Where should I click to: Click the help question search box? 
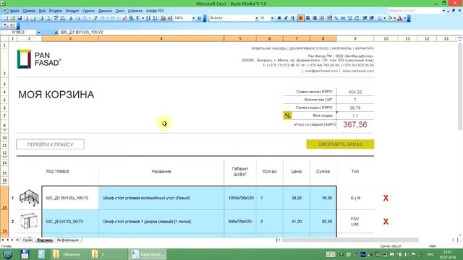tap(415, 11)
